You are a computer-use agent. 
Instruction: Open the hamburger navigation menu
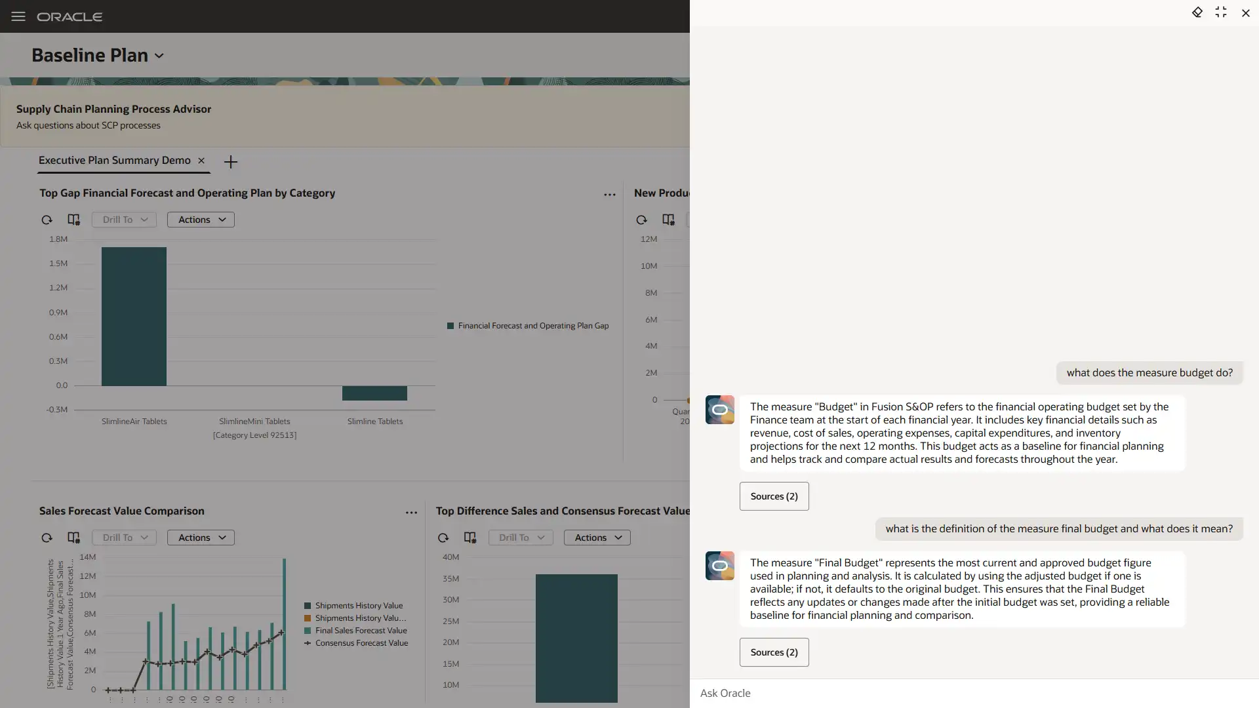pyautogui.click(x=18, y=16)
